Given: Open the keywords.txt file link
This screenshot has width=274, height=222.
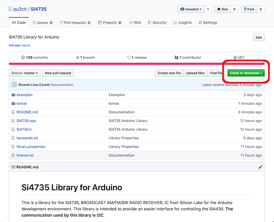Looking at the screenshot, I should (x=27, y=138).
